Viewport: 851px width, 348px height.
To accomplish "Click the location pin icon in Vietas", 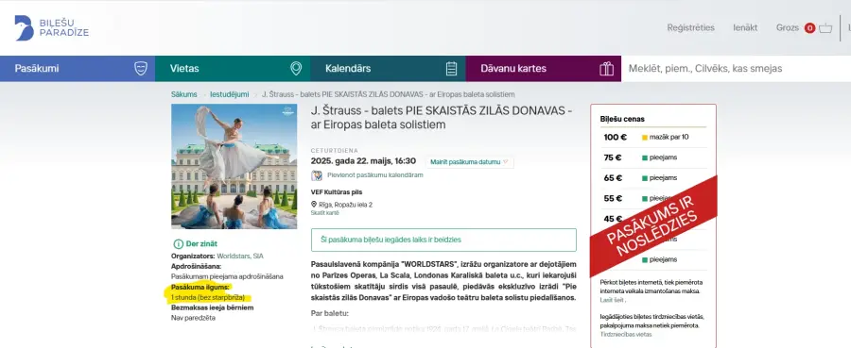I will coord(296,69).
